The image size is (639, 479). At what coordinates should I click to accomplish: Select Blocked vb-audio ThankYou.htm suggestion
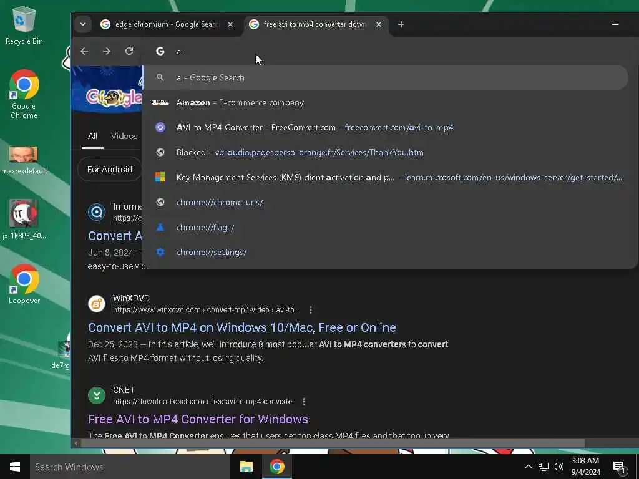[386, 152]
